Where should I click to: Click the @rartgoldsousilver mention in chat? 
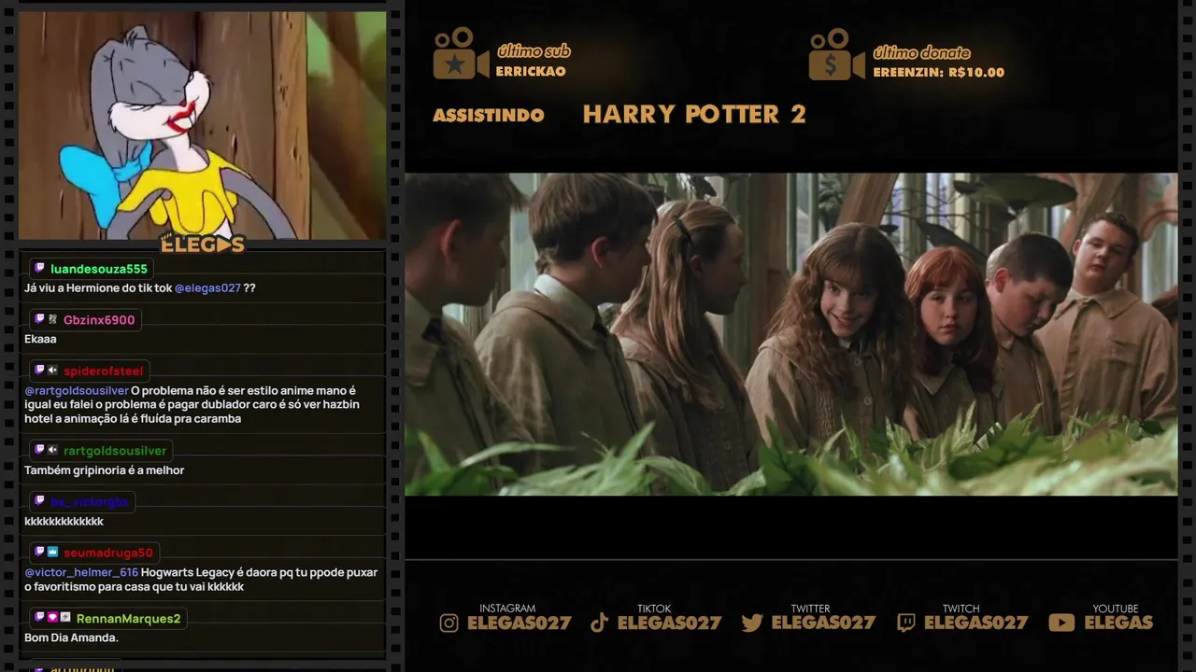coord(77,391)
